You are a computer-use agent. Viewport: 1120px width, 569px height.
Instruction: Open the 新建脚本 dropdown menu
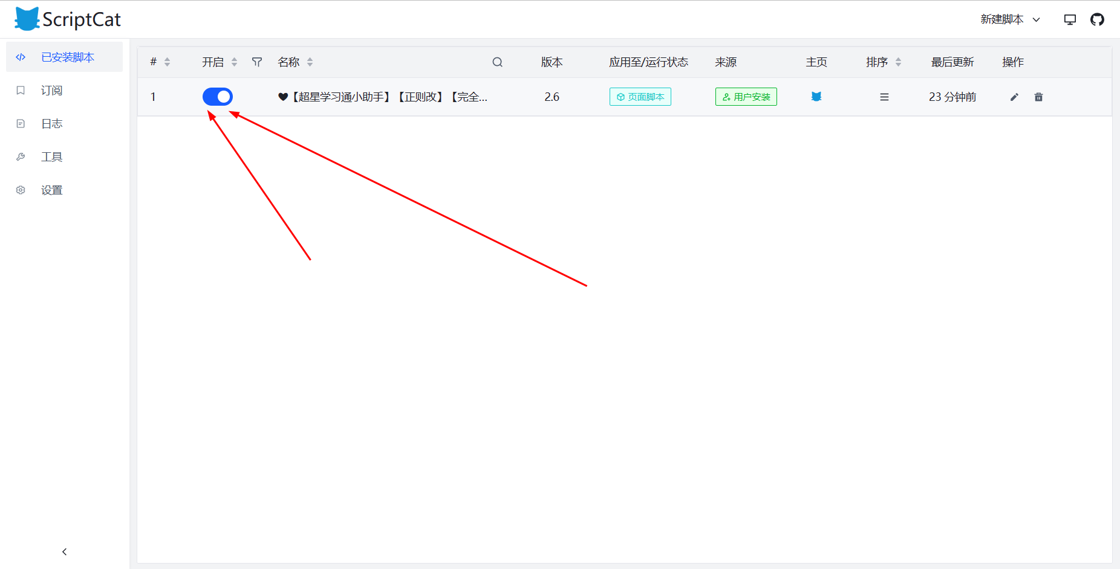point(1010,19)
